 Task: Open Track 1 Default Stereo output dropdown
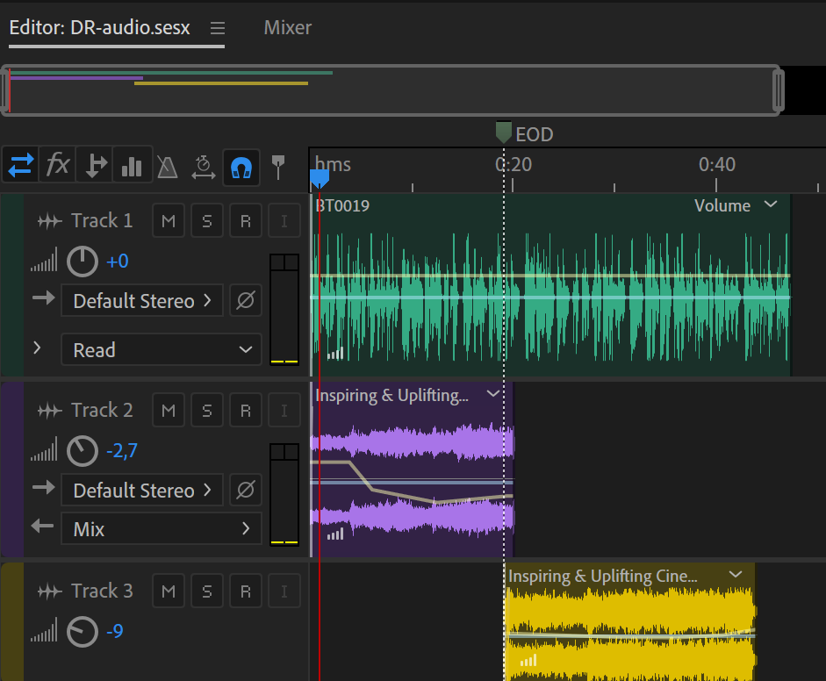pos(142,301)
